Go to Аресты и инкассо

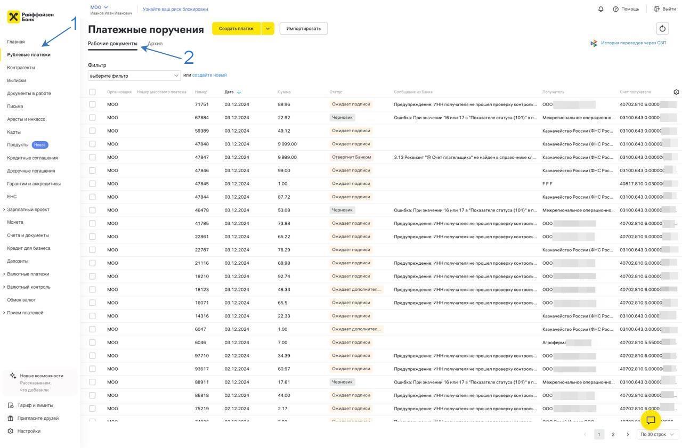coord(26,119)
